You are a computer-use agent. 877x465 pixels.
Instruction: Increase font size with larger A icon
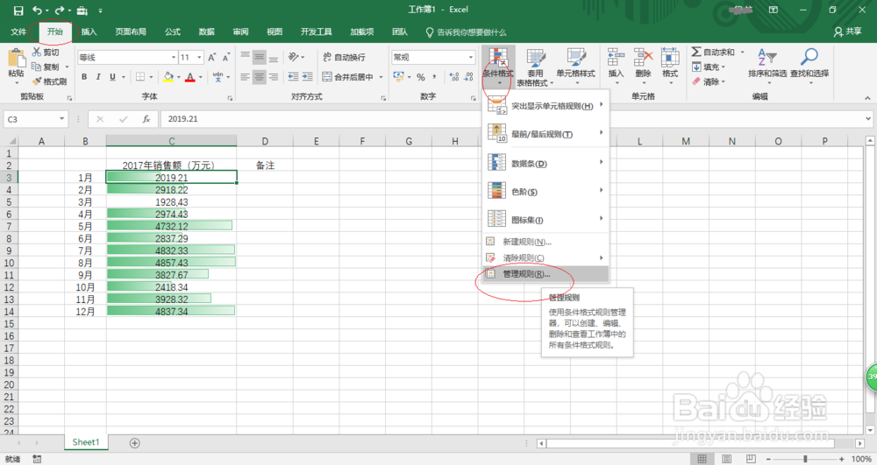(x=212, y=57)
